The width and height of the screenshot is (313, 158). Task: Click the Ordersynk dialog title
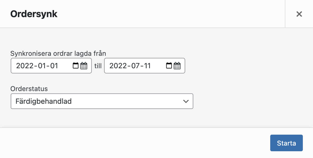tap(34, 14)
